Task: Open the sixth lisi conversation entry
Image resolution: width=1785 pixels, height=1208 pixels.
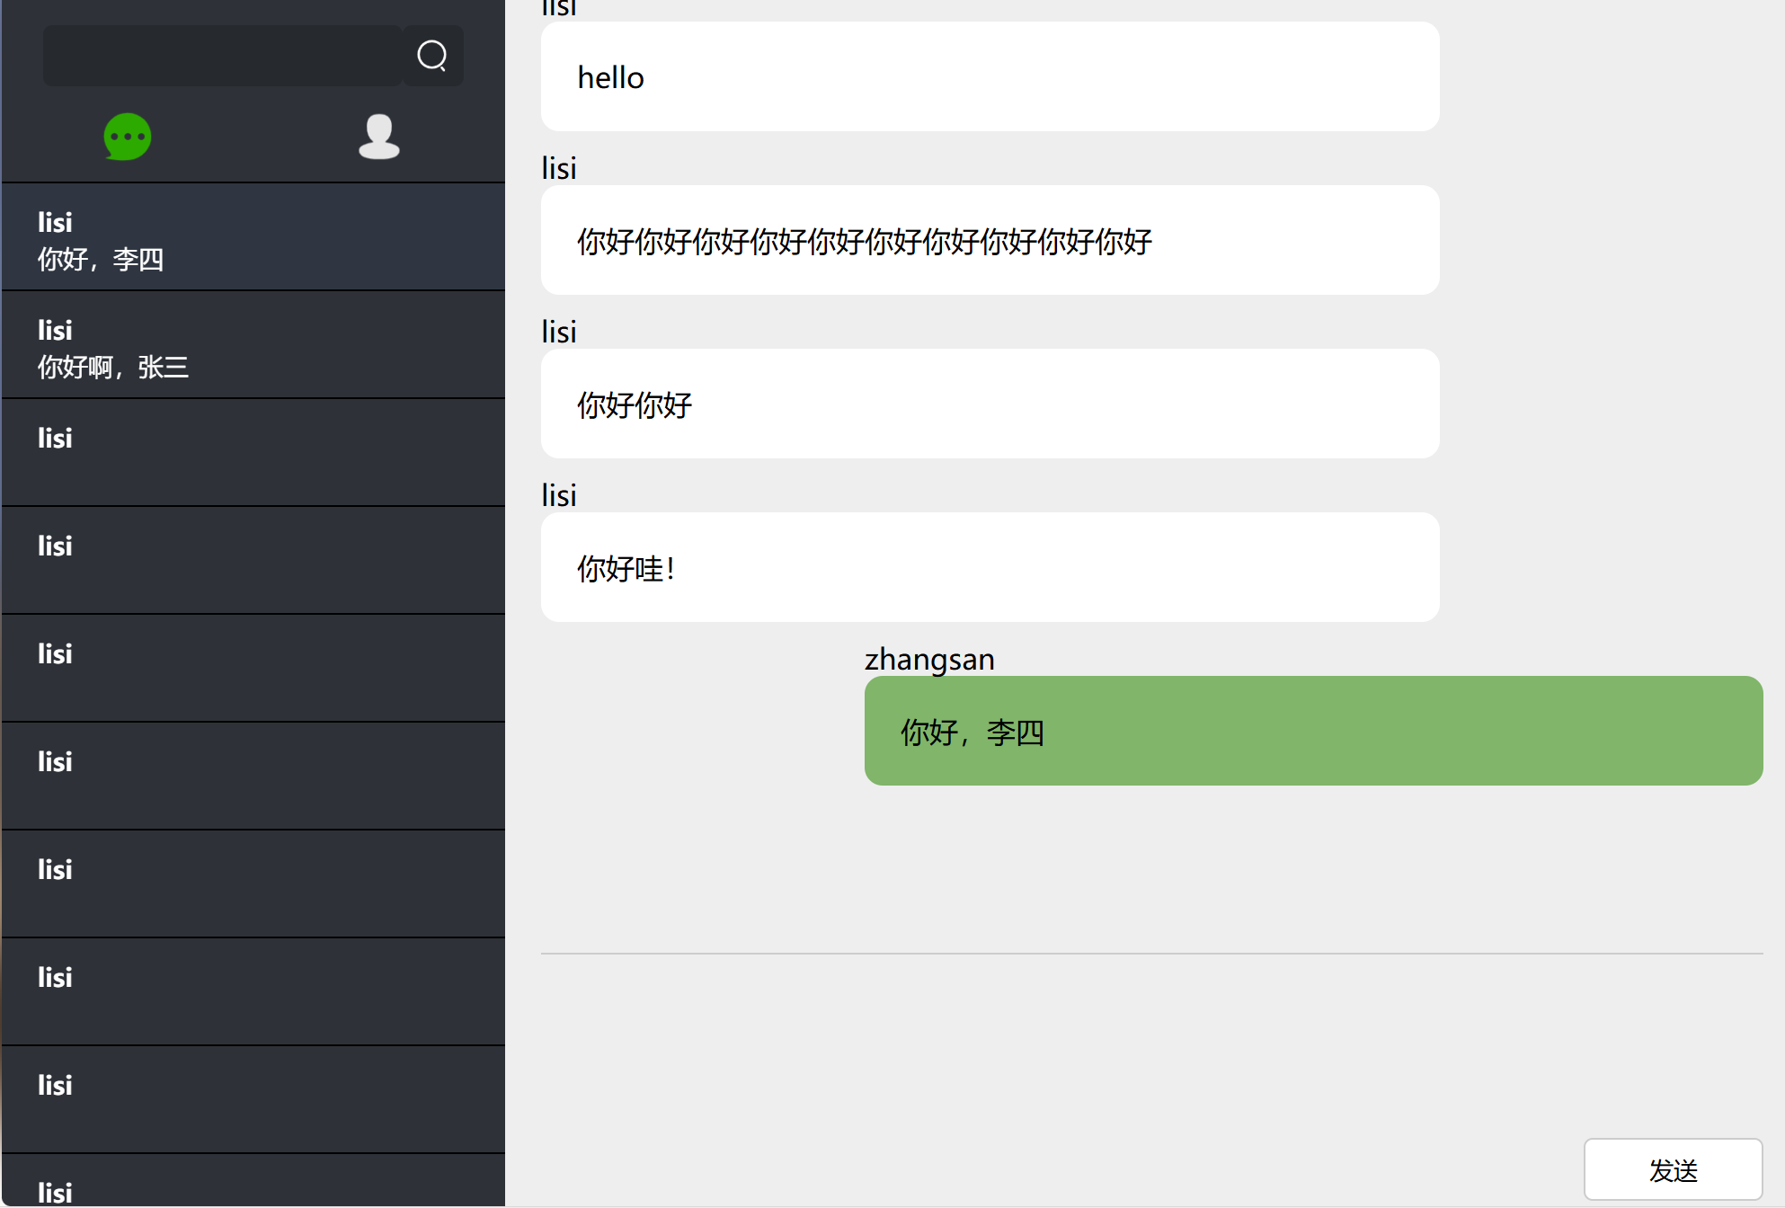Action: pos(253,777)
